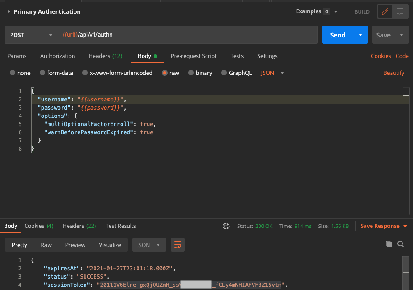Open the Pre-request Script tab
The height and width of the screenshot is (290, 413).
coord(193,56)
